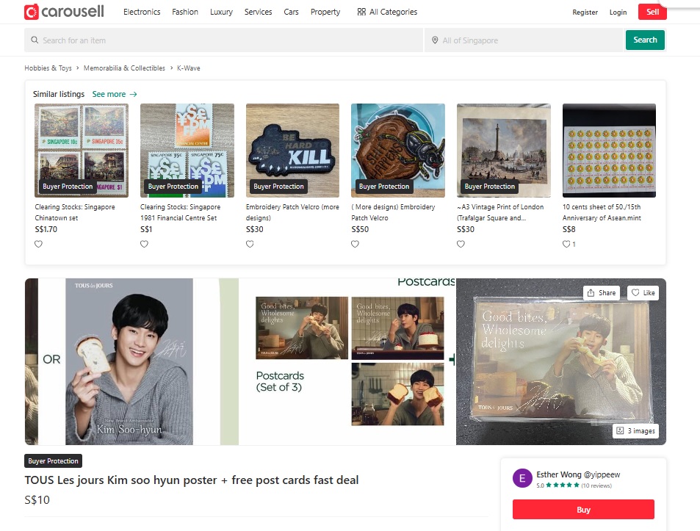
Task: Open listing title 10 cents sheet of 50
Action: click(x=602, y=212)
